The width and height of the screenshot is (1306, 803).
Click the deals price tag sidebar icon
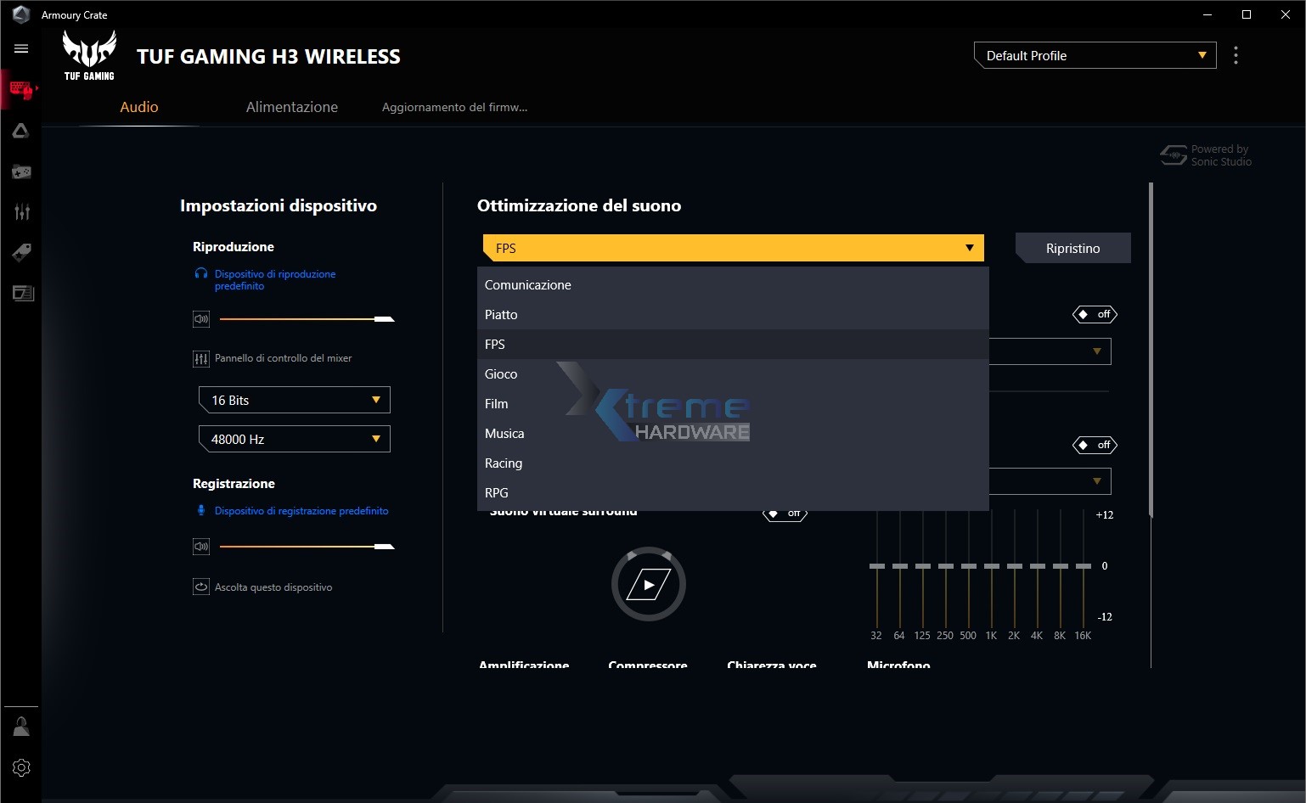point(21,252)
